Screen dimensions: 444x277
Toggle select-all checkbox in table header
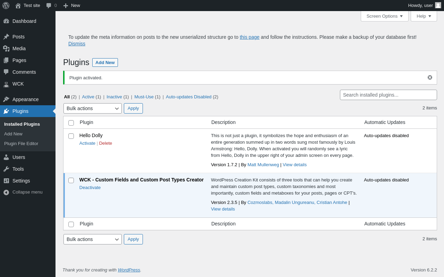pyautogui.click(x=71, y=123)
